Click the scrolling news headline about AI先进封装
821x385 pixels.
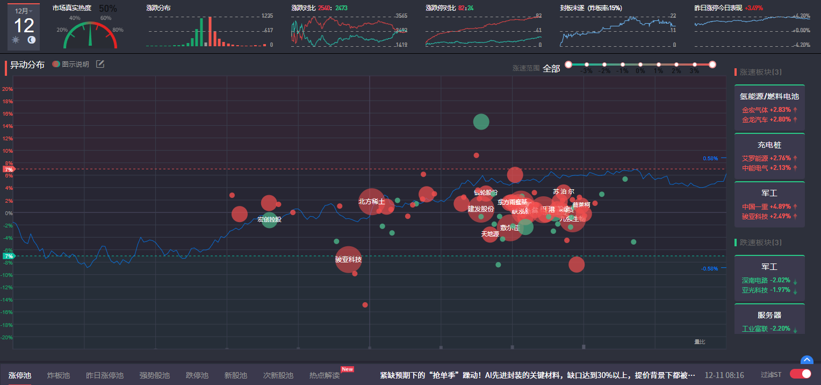click(x=537, y=375)
